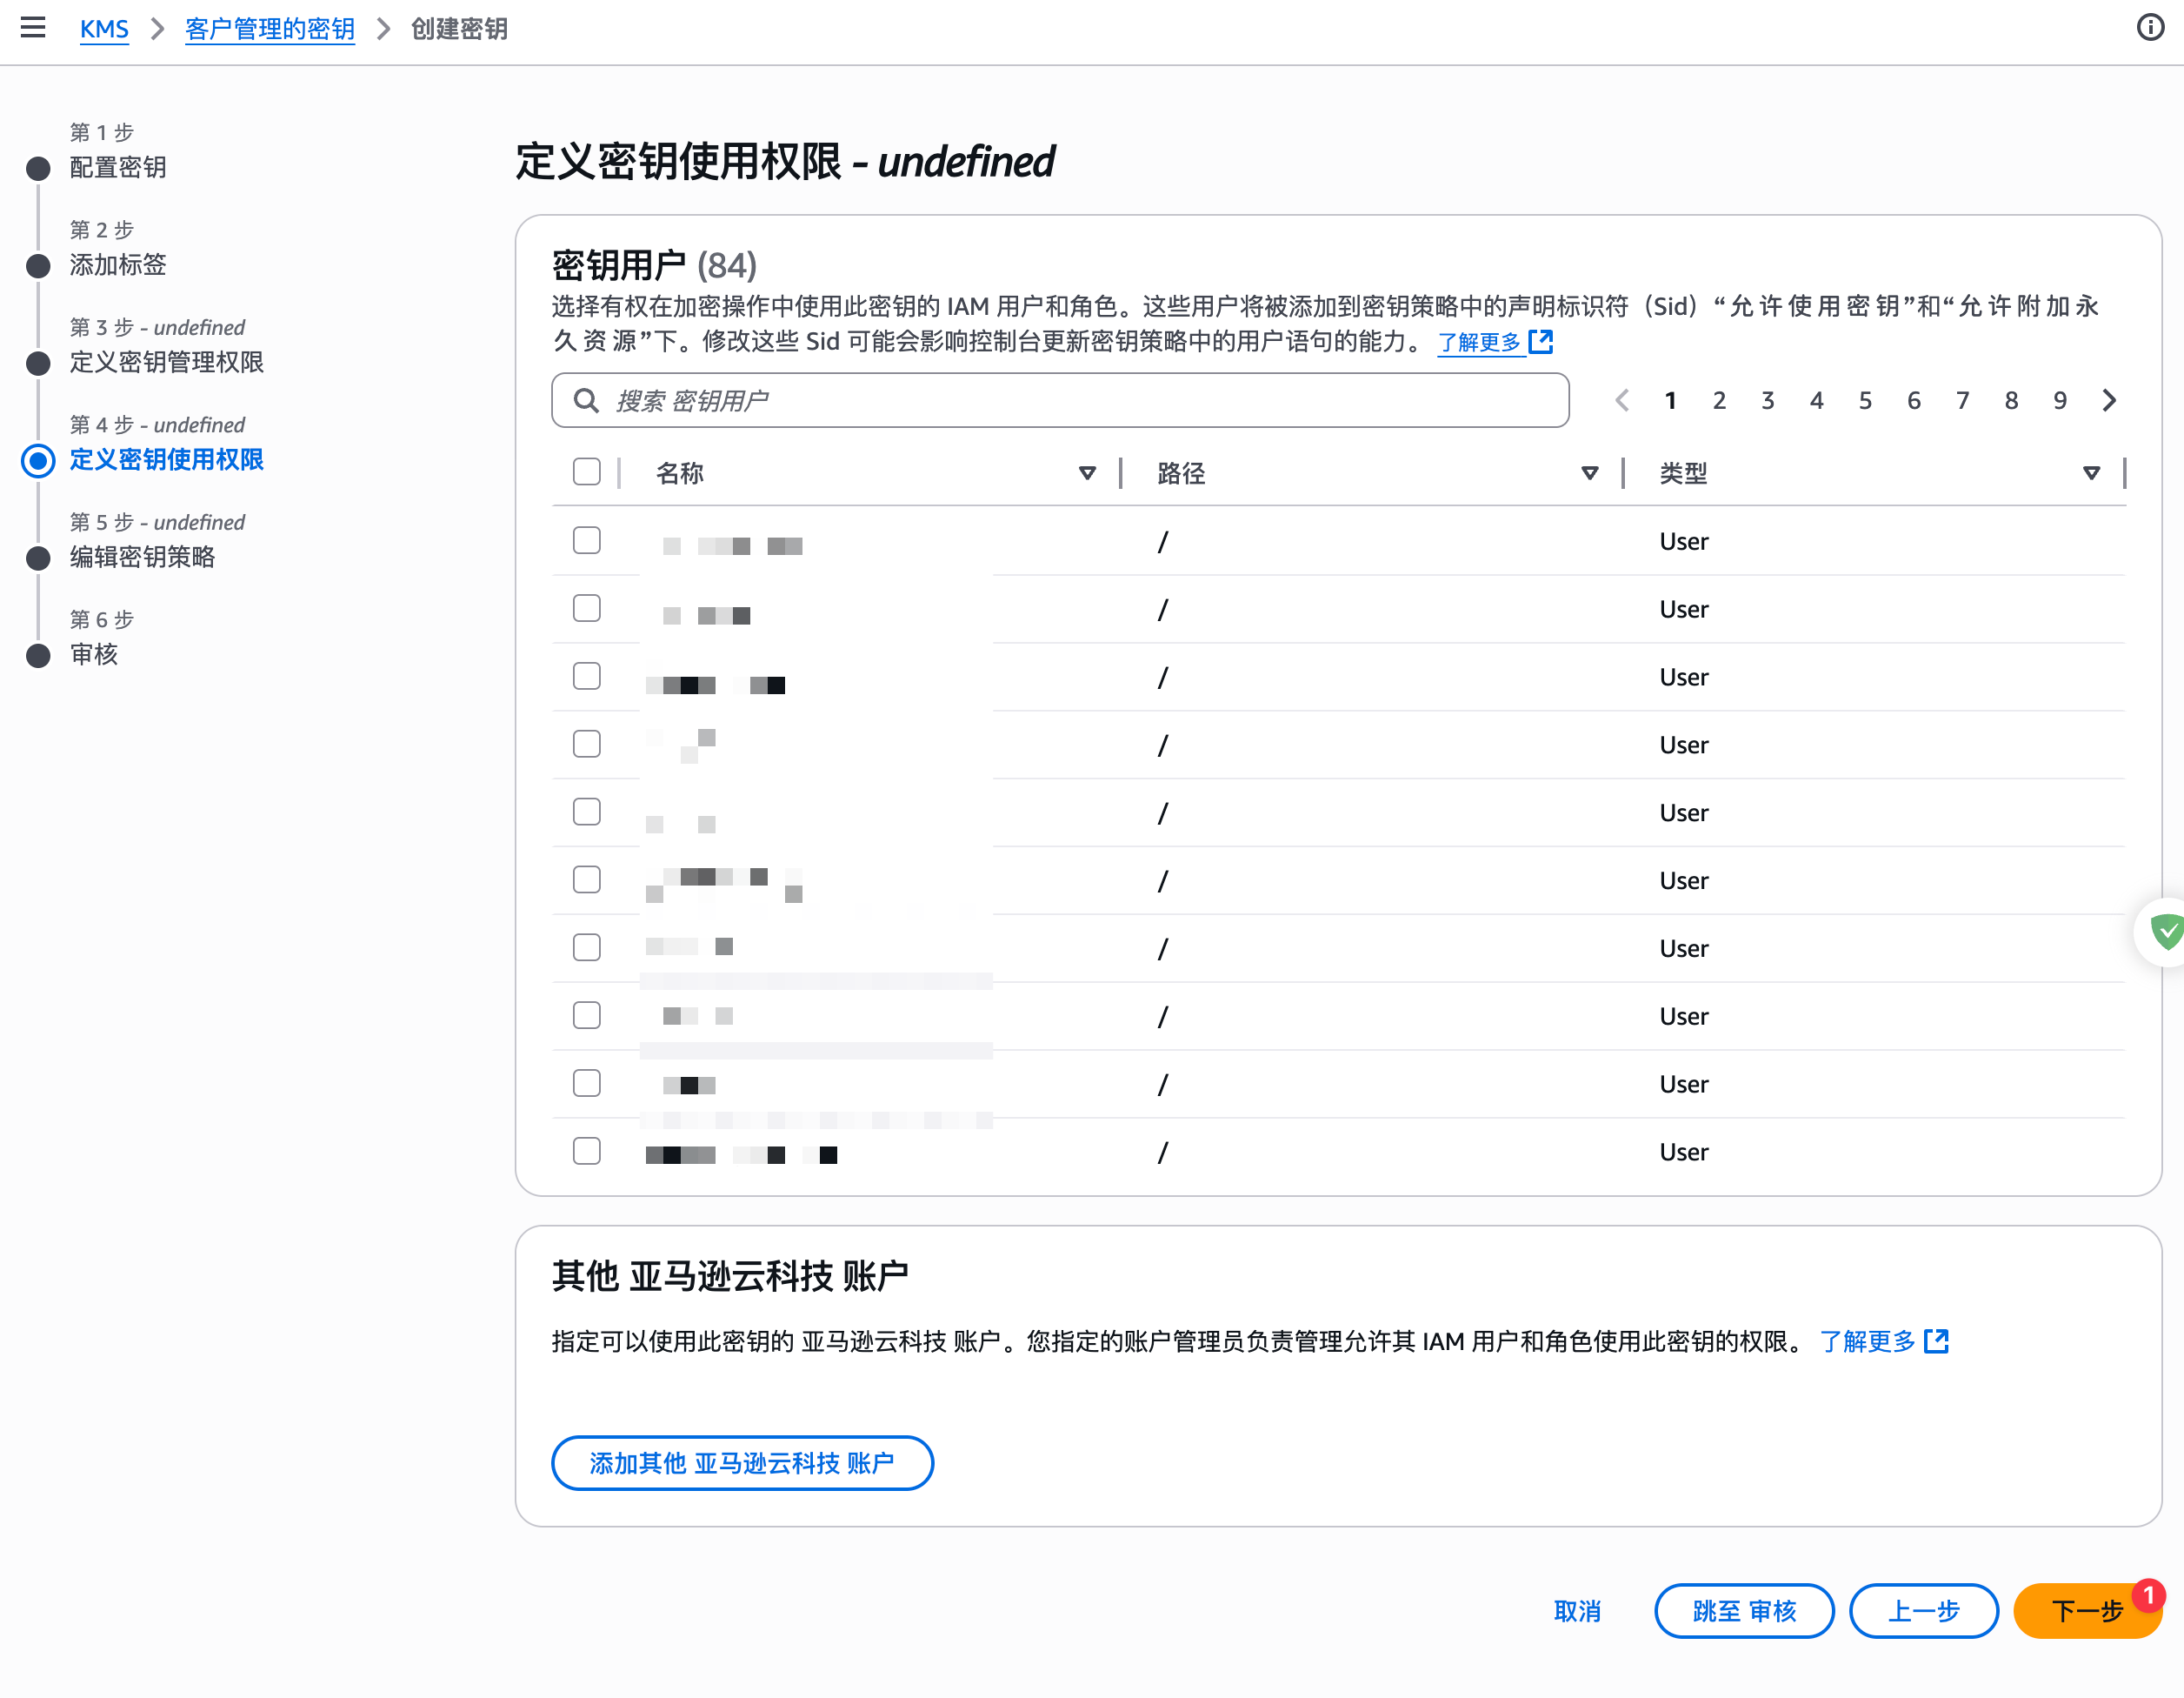Click the green shield badge on right edge
This screenshot has width=2184, height=1698.
tap(2167, 932)
